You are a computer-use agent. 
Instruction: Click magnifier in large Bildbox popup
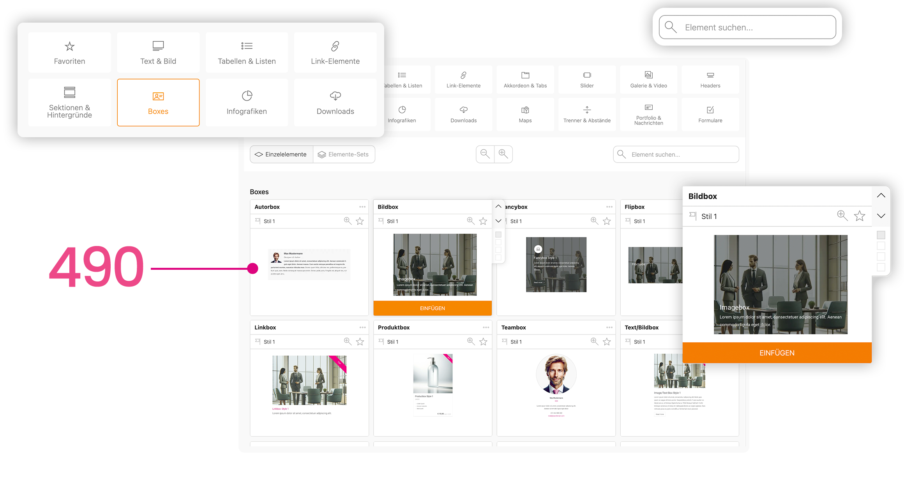tap(842, 216)
